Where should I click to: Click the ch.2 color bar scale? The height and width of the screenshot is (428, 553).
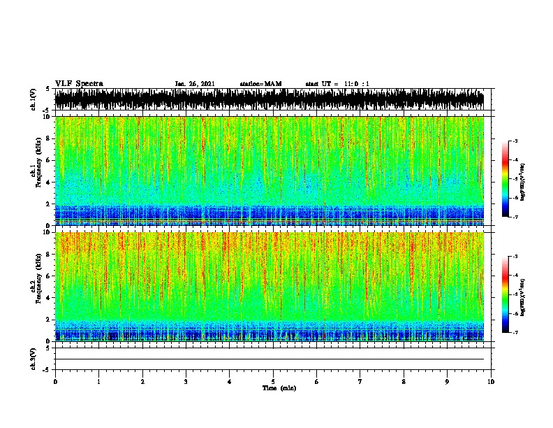point(505,294)
